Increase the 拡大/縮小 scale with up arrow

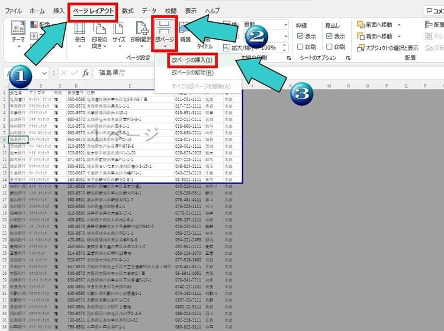point(284,46)
